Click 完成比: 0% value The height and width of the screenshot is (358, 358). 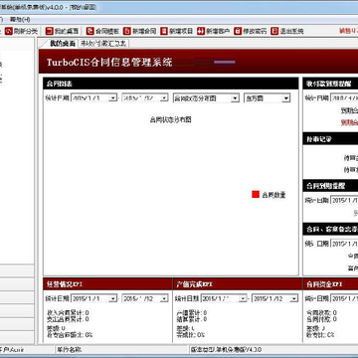tap(191, 335)
